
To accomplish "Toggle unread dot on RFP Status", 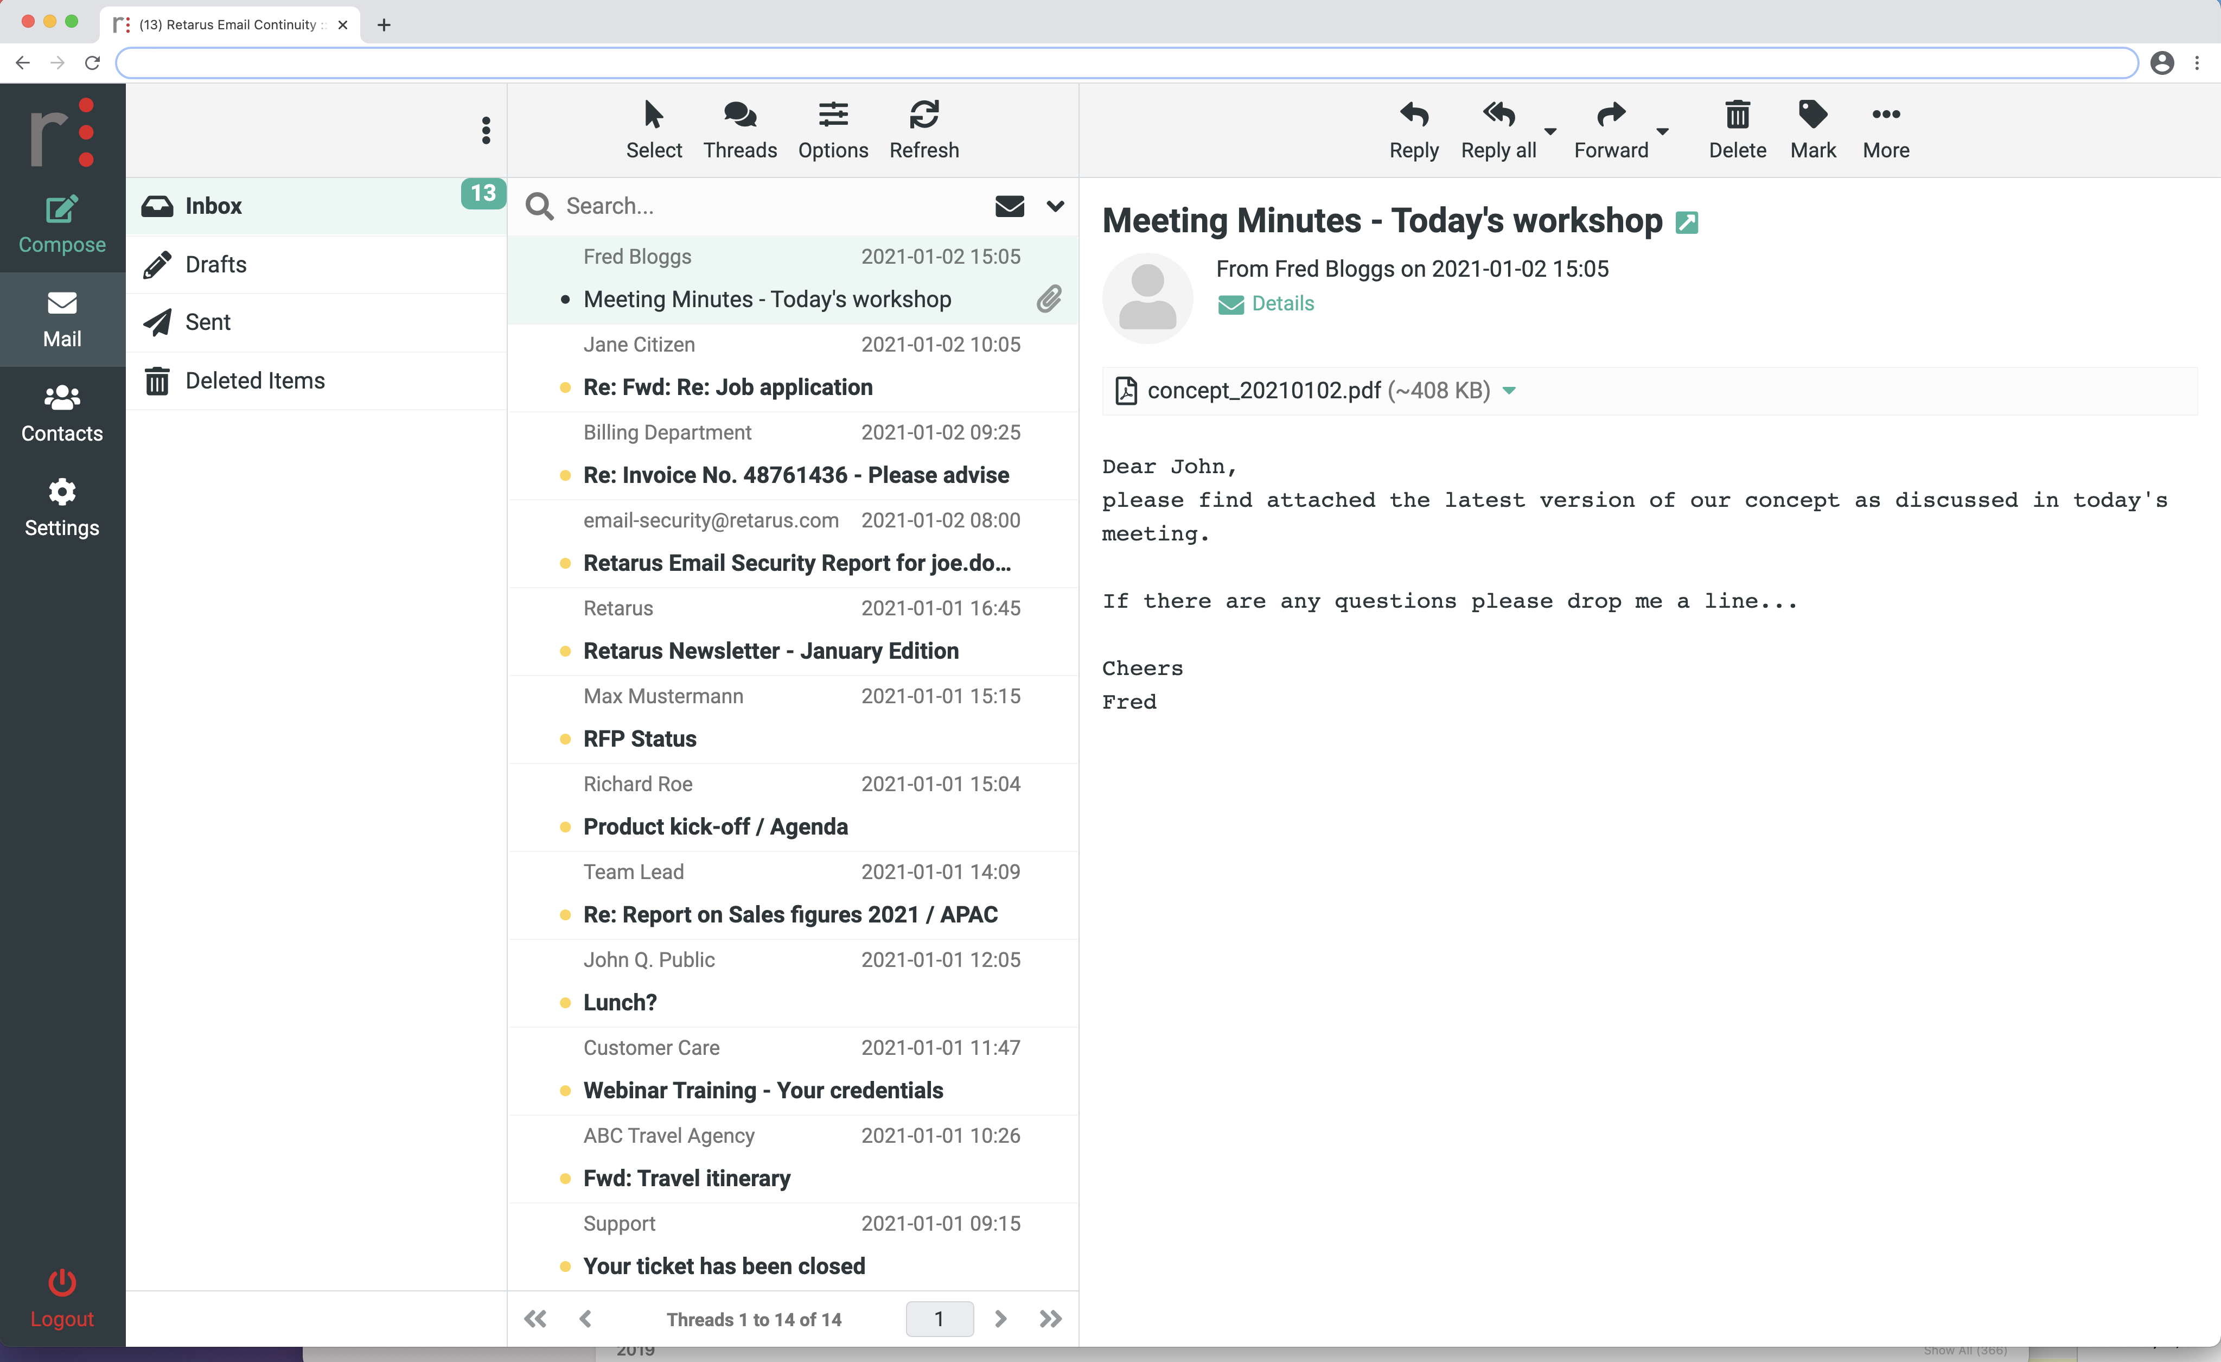I will tap(564, 739).
